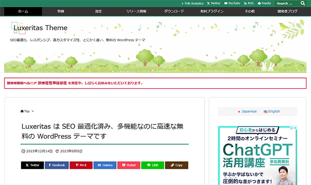This screenshot has height=185, width=311.
Task: Share via the Facebook button
Action: pos(57,165)
